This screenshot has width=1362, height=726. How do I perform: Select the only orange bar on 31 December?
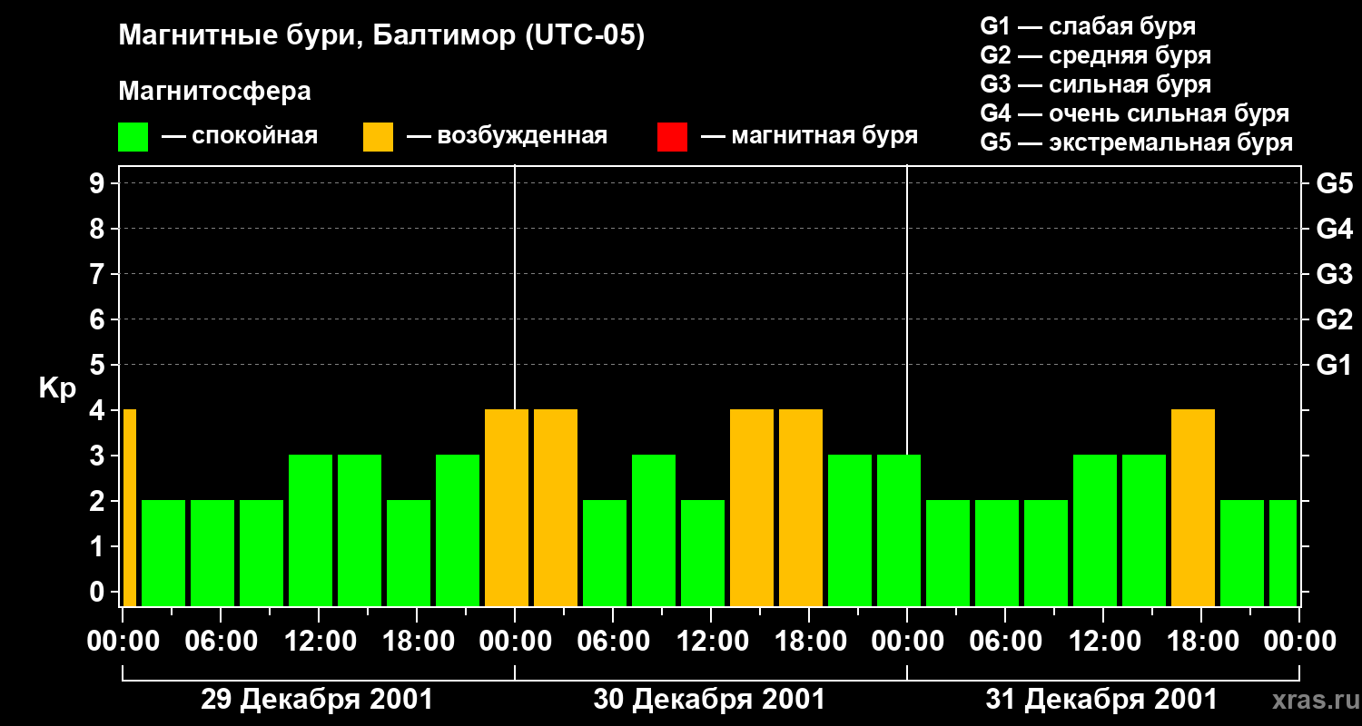click(1193, 507)
